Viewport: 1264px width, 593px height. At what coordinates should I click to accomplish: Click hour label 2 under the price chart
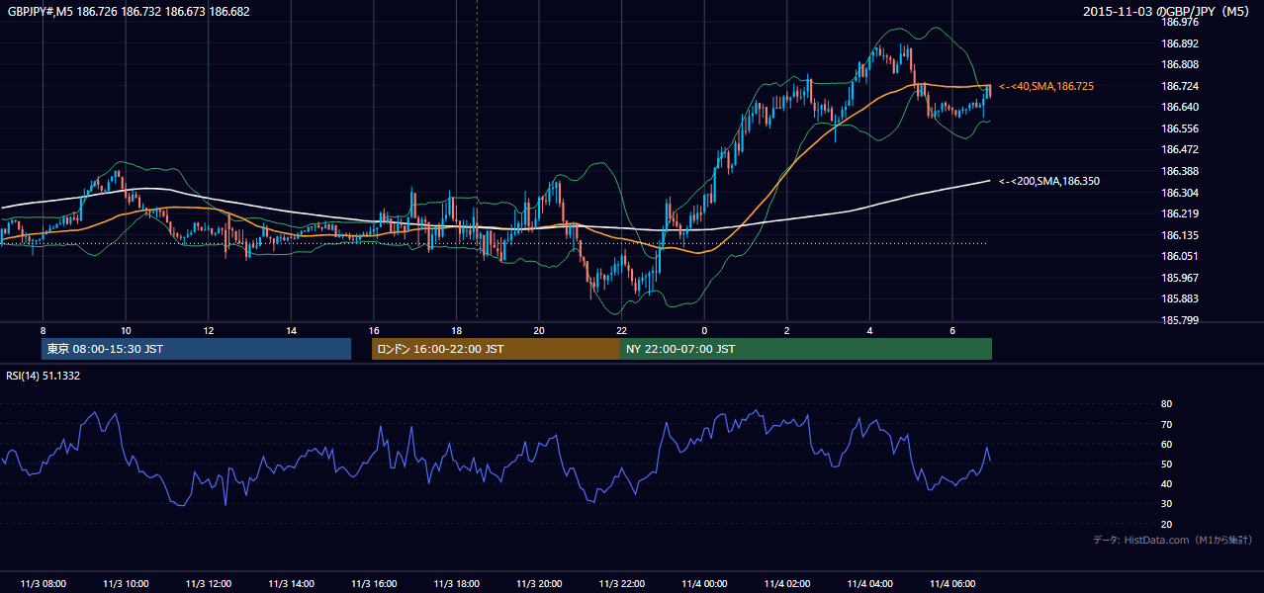point(786,330)
